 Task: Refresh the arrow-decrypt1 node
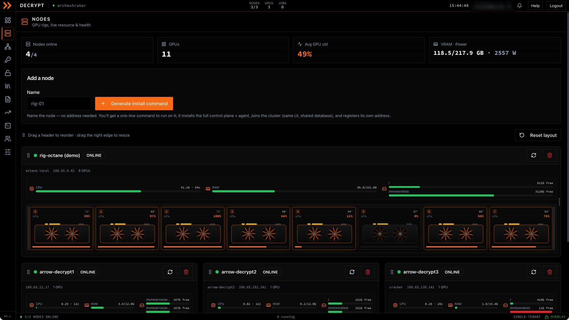click(170, 272)
